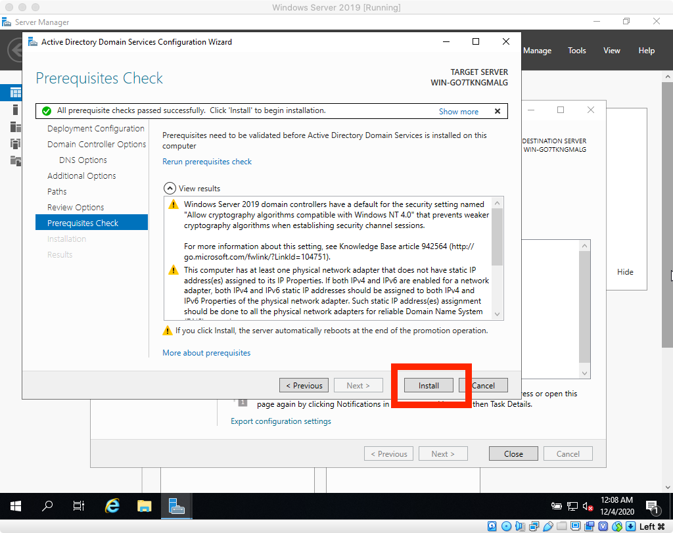The image size is (673, 533).
Task: Click results list scroll-up arrow
Action: pos(497,203)
